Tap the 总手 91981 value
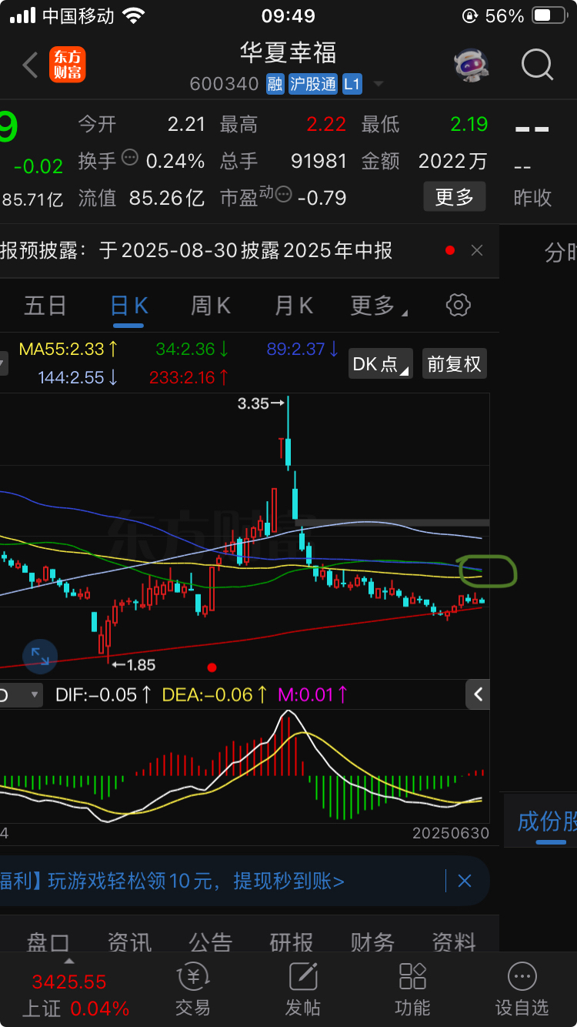The image size is (577, 1027). 319,161
